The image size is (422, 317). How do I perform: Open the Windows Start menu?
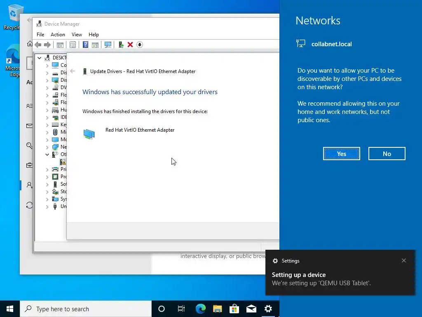coord(10,309)
